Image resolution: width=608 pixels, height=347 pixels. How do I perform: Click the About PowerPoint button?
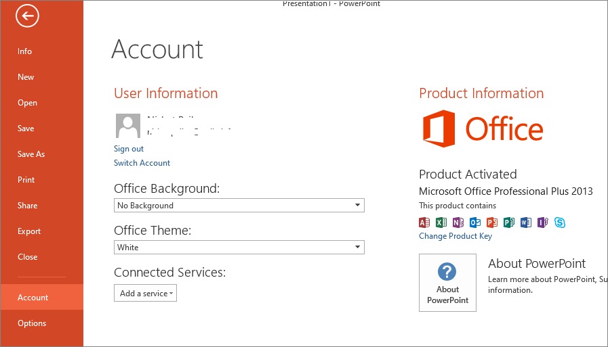(x=447, y=283)
